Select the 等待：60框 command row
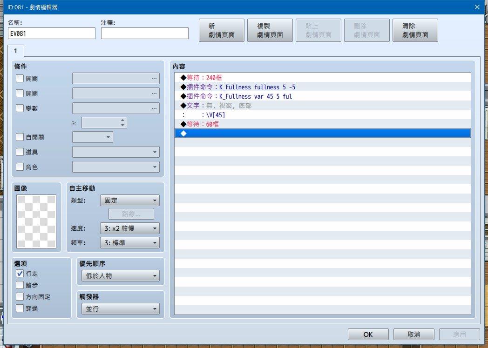The image size is (488, 348). click(x=322, y=124)
